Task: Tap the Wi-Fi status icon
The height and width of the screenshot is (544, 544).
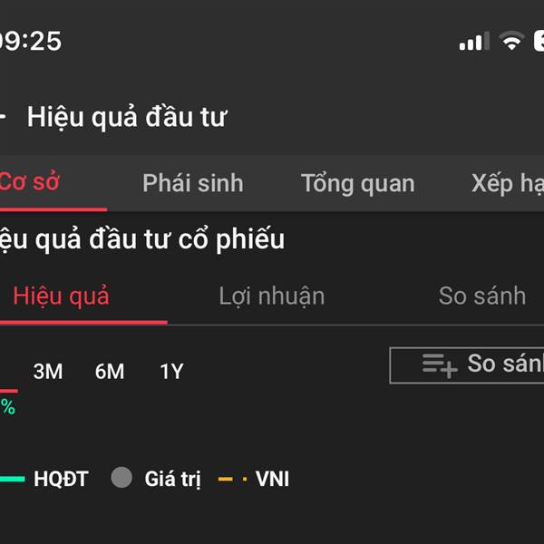Action: pos(512,41)
